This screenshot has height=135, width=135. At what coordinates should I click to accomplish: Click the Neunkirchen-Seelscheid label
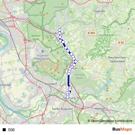coord(117,59)
